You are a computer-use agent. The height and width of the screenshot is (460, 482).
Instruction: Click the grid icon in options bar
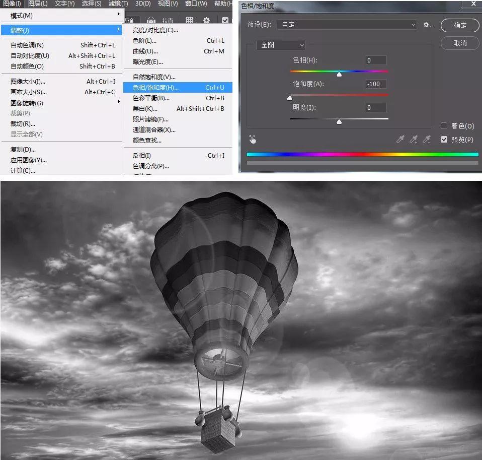[189, 20]
